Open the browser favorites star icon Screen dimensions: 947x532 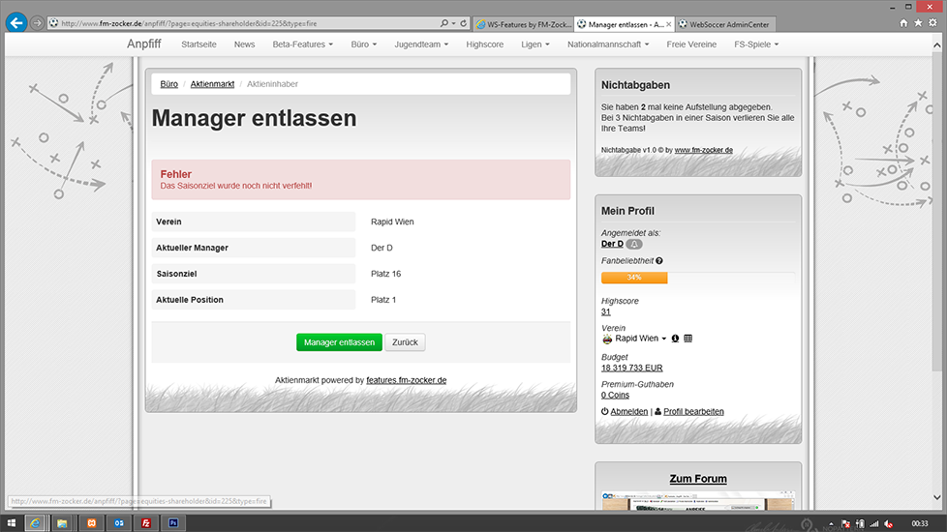pyautogui.click(x=918, y=22)
